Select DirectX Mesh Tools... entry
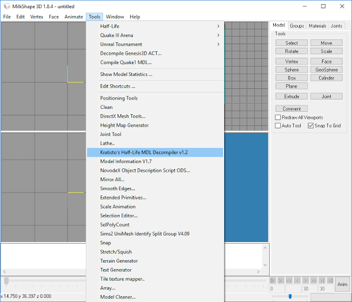 coord(155,117)
